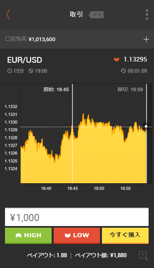Click 今すぐ購入 to buy now
Image resolution: width=154 pixels, height=268 pixels.
(125, 236)
